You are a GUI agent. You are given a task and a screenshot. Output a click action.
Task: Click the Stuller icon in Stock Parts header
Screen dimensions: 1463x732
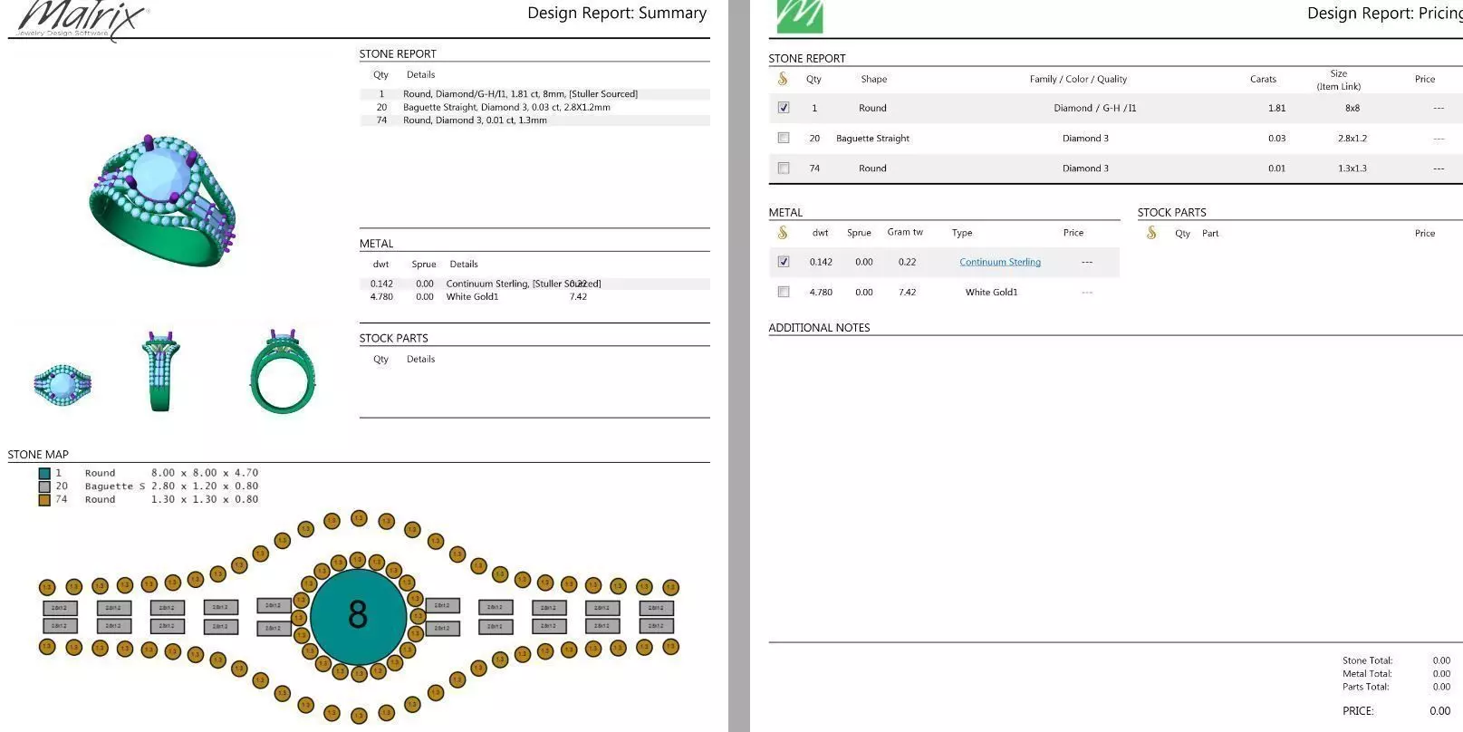(x=1151, y=233)
